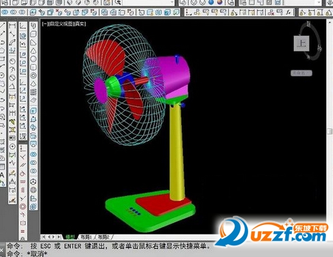Switch to the 布局1 layout tab
The image size is (333, 257).
point(86,237)
